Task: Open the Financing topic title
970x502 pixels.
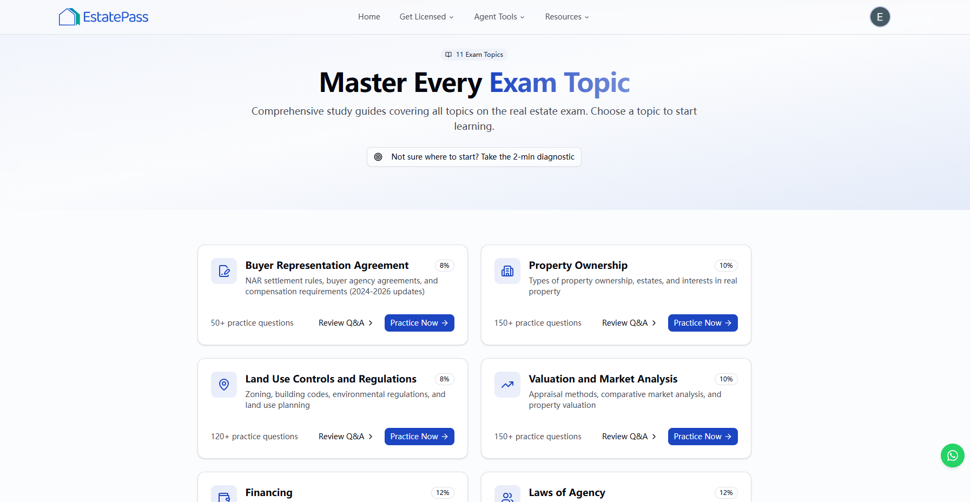Action: click(x=269, y=492)
